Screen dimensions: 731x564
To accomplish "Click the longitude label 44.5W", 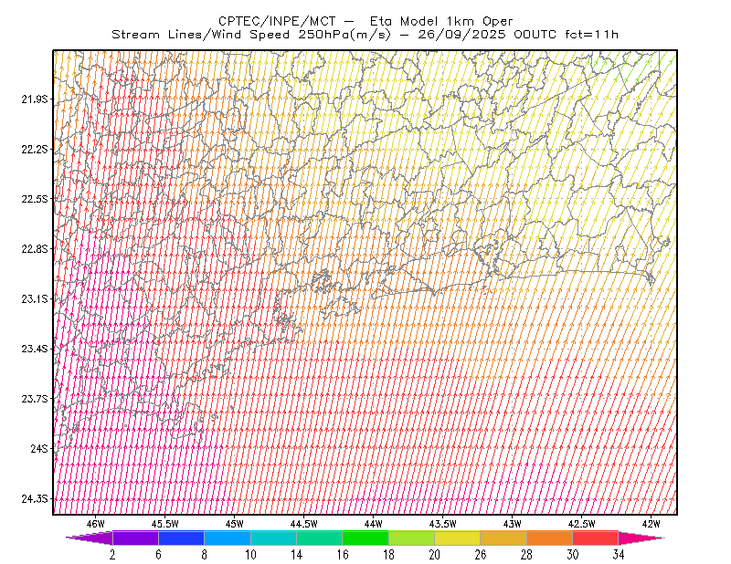I will click(304, 524).
